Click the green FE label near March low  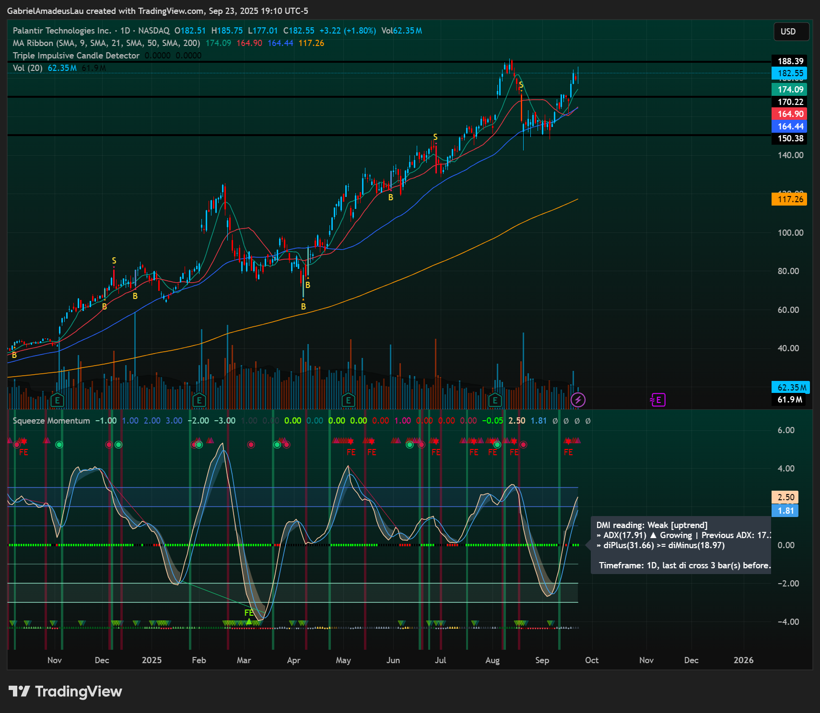coord(249,613)
